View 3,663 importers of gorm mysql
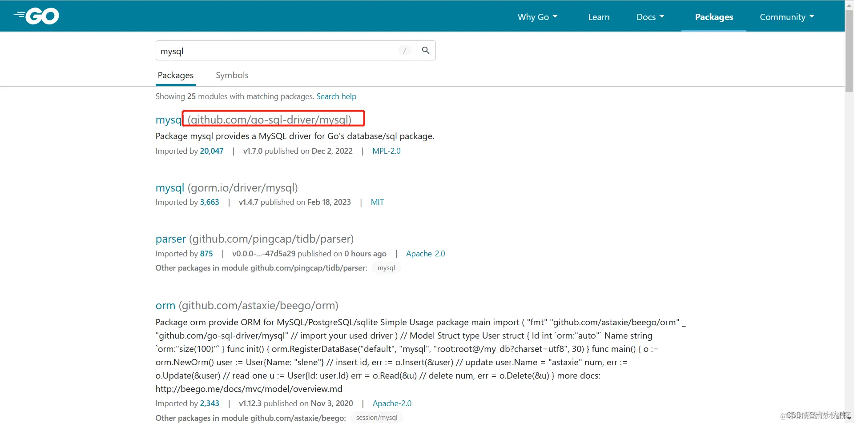The height and width of the screenshot is (423, 854). 209,202
